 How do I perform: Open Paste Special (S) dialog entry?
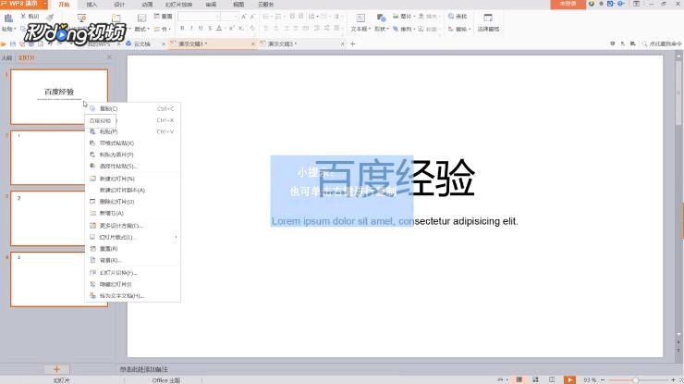(132, 166)
